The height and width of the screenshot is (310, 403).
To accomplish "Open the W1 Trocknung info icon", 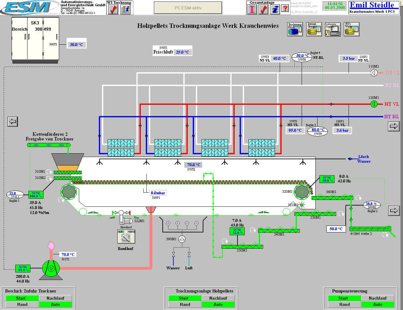I will click(x=125, y=9).
